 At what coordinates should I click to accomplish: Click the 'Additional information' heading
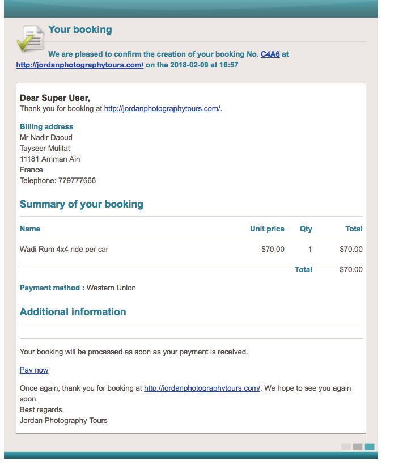pyautogui.click(x=73, y=312)
